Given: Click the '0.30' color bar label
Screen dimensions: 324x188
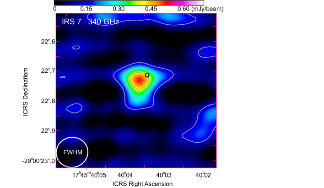Looking at the screenshot, I should coord(119,9).
